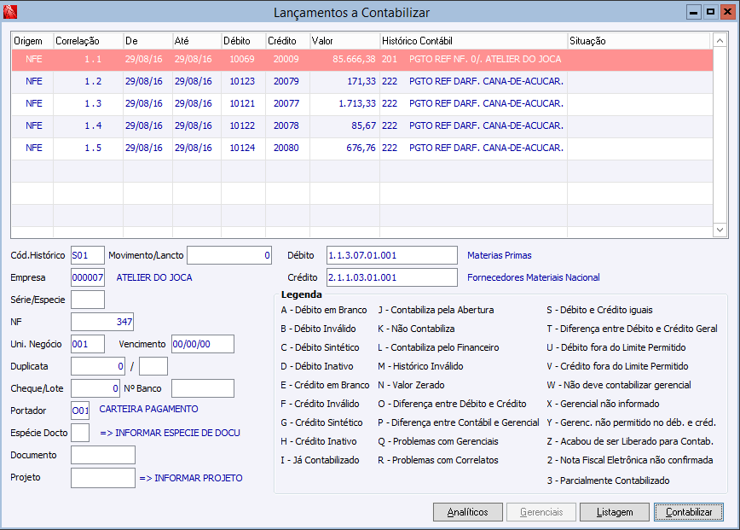The width and height of the screenshot is (740, 530).
Task: Focus the Crédito account field
Action: point(392,277)
